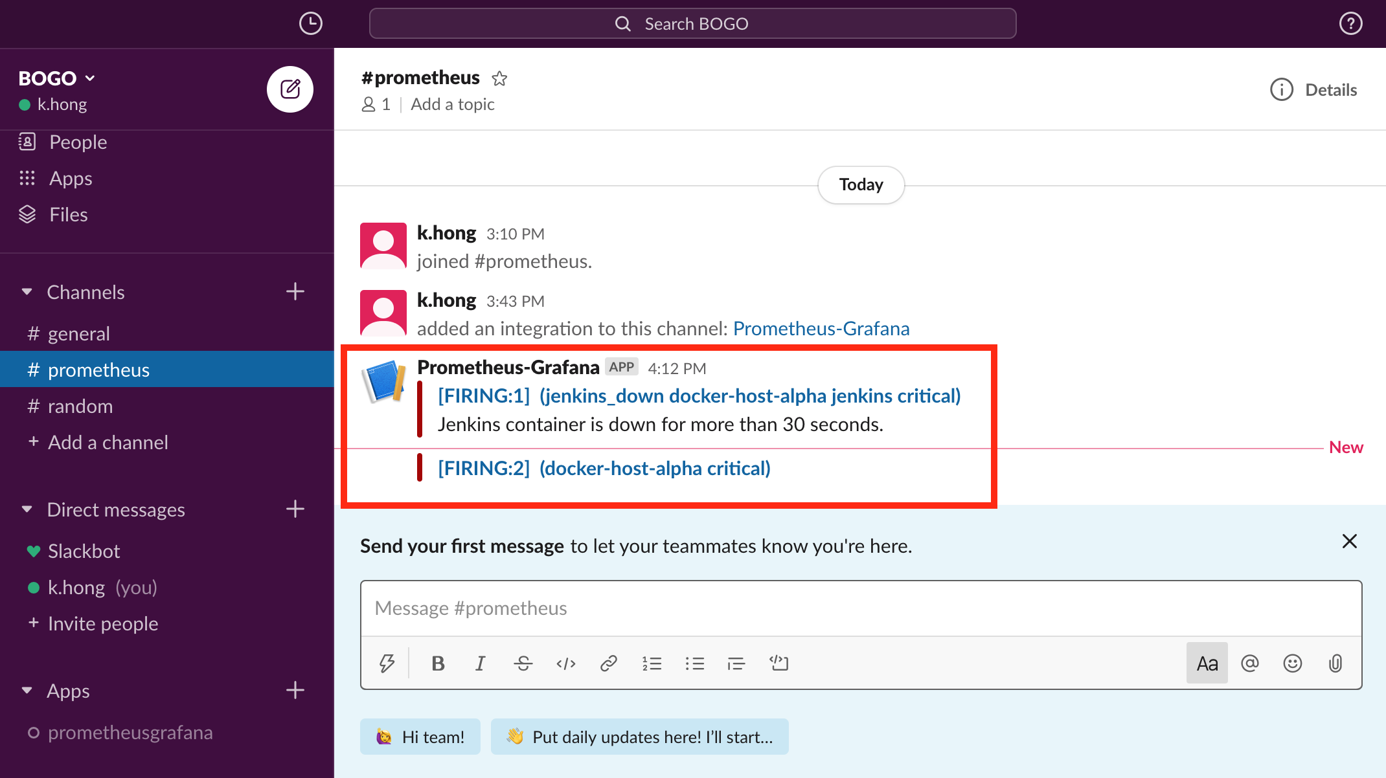Toggle the text formatting toolbar Aa
1386x778 pixels.
pos(1207,663)
